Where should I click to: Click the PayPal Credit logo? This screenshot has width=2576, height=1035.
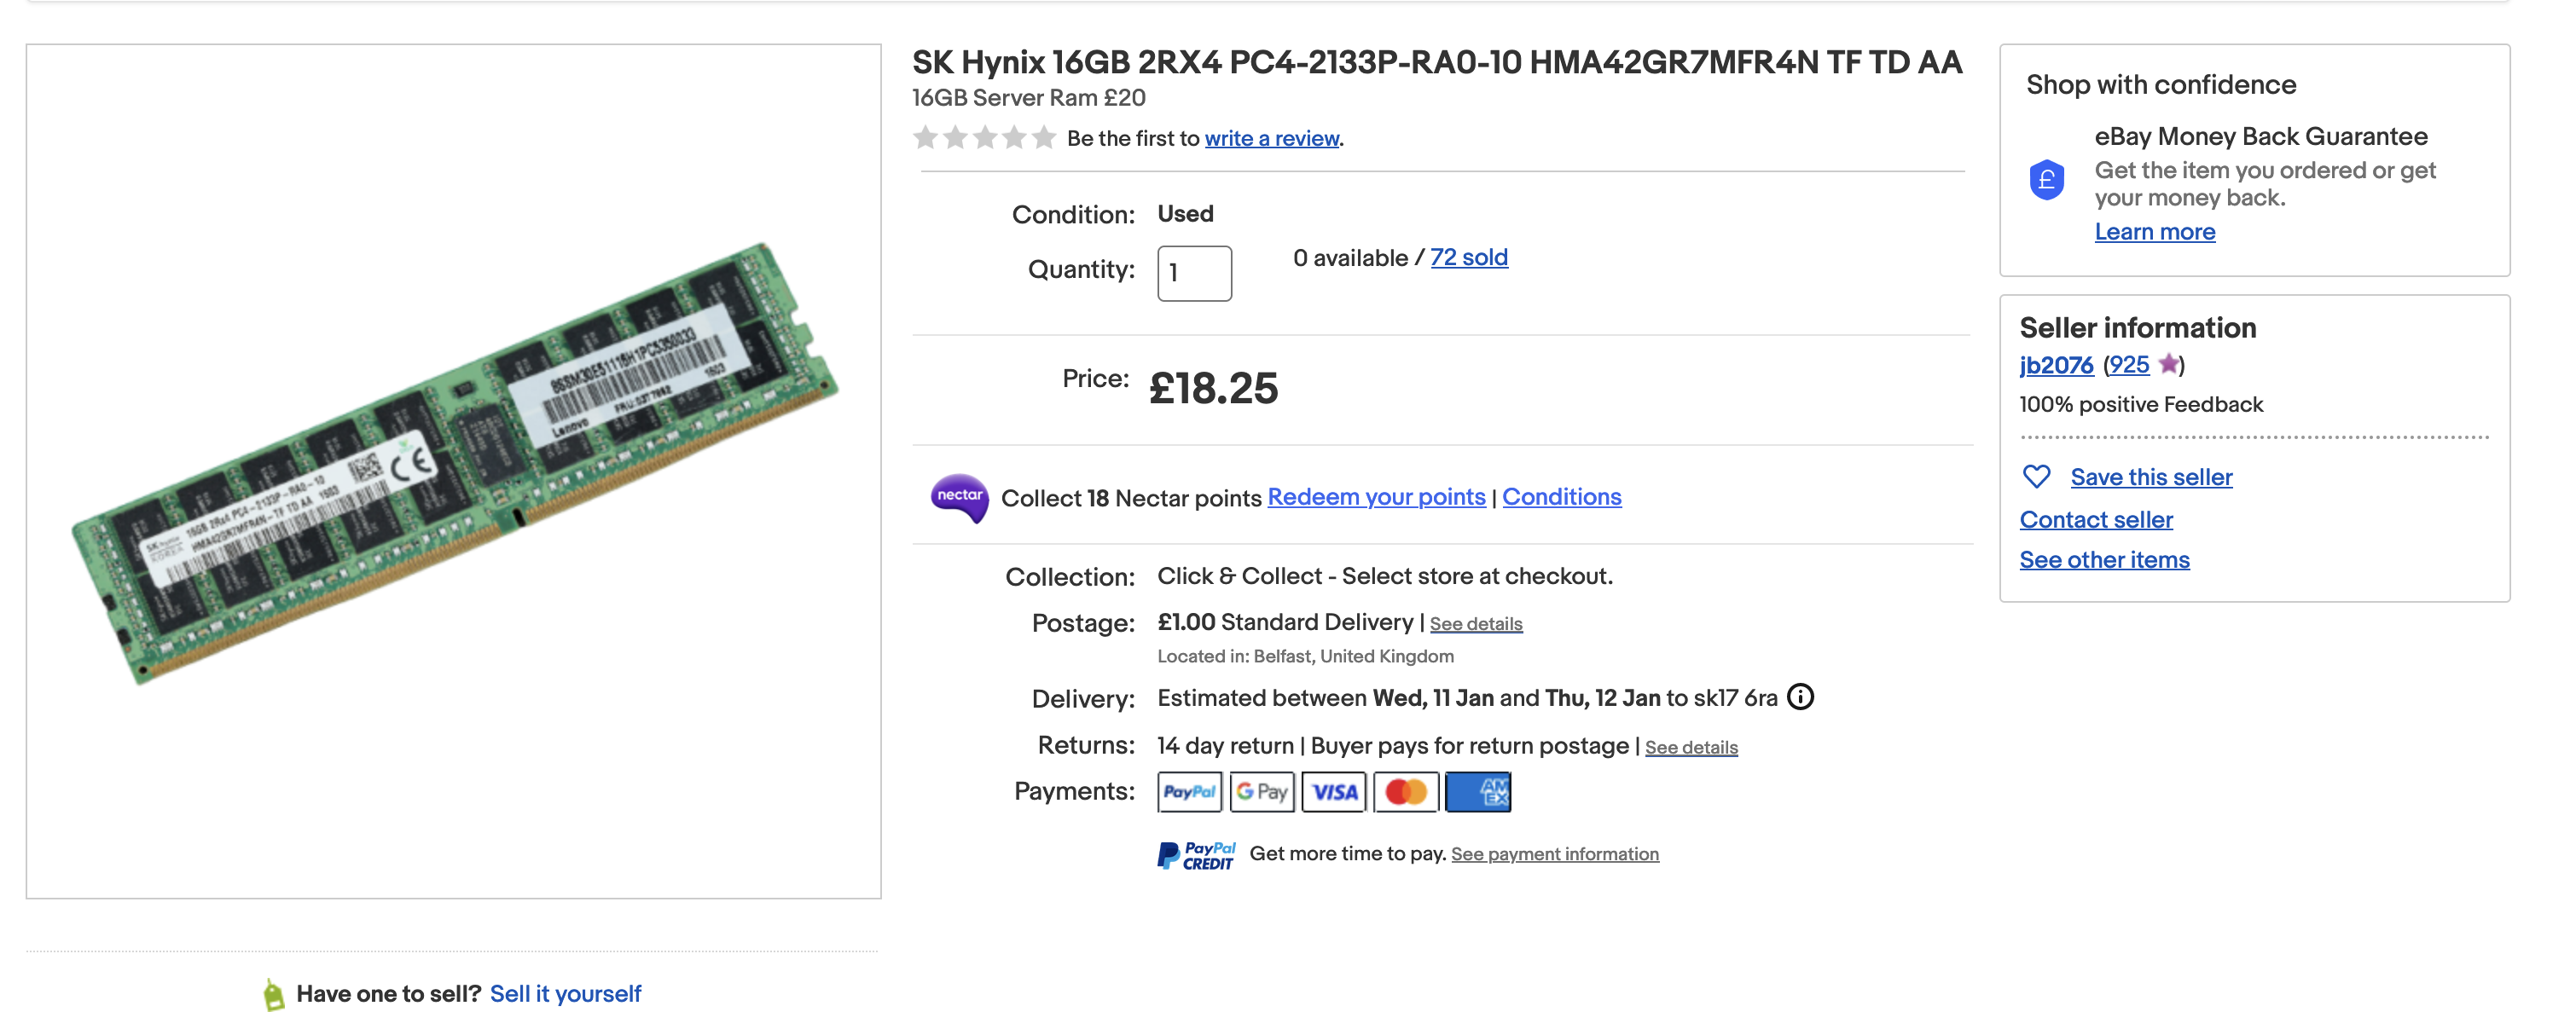pyautogui.click(x=1196, y=855)
